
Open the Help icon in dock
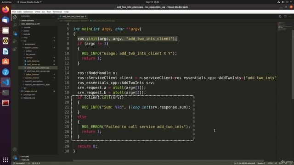point(6,72)
